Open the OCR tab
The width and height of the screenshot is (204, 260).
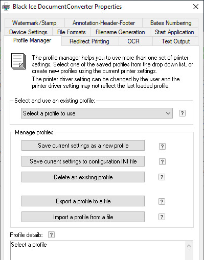point(133,41)
